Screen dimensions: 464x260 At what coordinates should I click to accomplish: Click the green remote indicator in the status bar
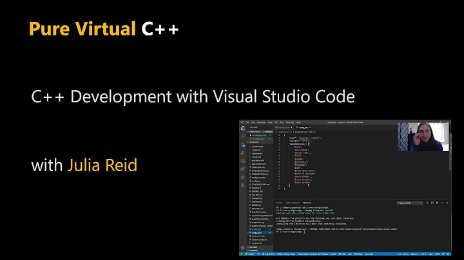coord(242,254)
